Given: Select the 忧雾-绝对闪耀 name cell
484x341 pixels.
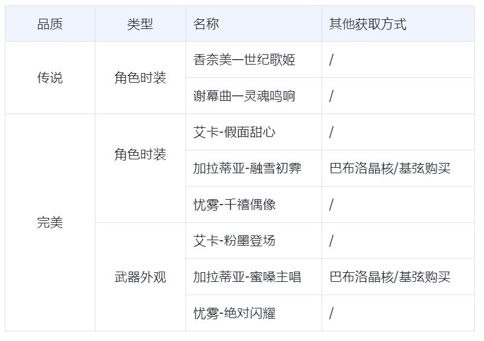Looking at the screenshot, I should pos(234,313).
